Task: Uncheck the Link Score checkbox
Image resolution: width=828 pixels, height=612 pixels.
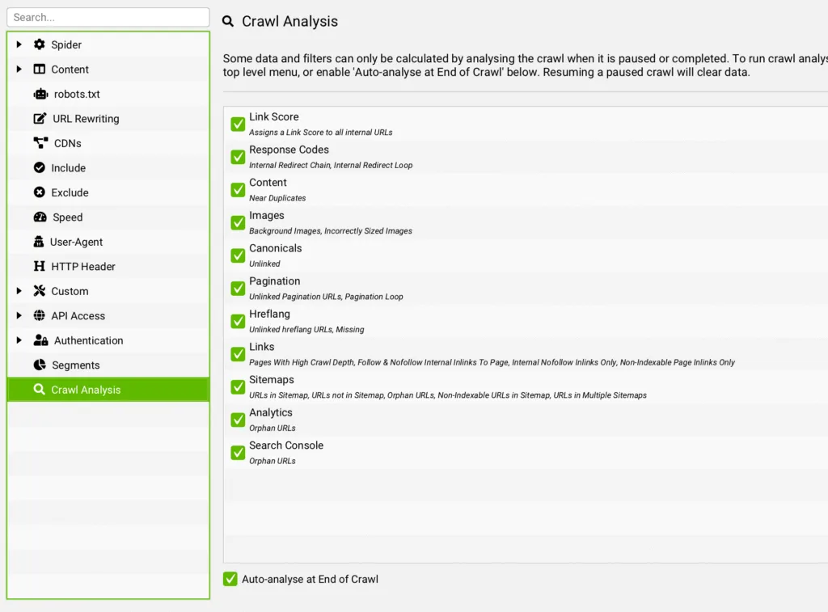Action: coord(238,124)
